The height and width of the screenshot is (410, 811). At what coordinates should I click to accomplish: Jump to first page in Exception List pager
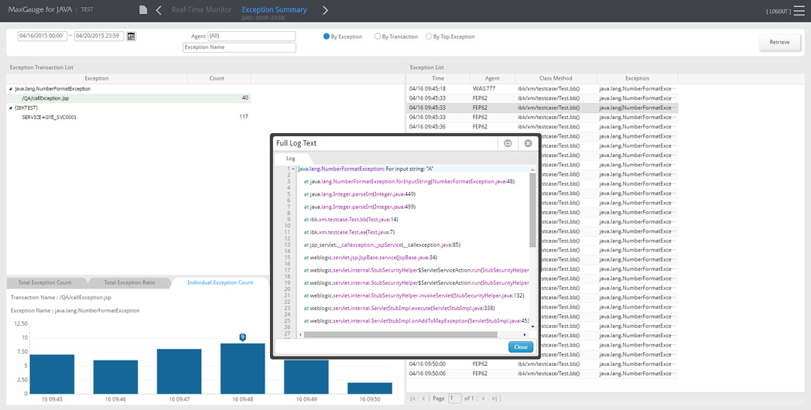tap(412, 398)
